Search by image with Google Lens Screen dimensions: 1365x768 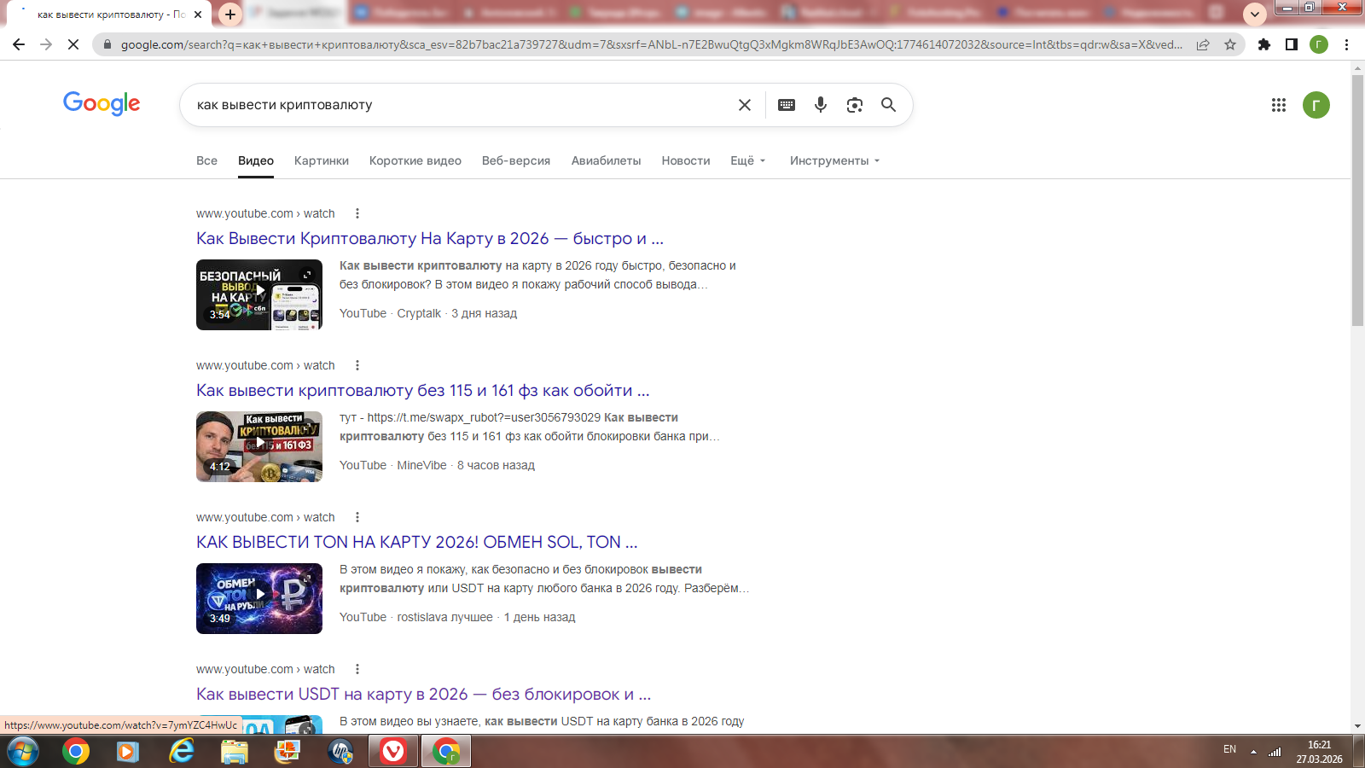tap(855, 105)
